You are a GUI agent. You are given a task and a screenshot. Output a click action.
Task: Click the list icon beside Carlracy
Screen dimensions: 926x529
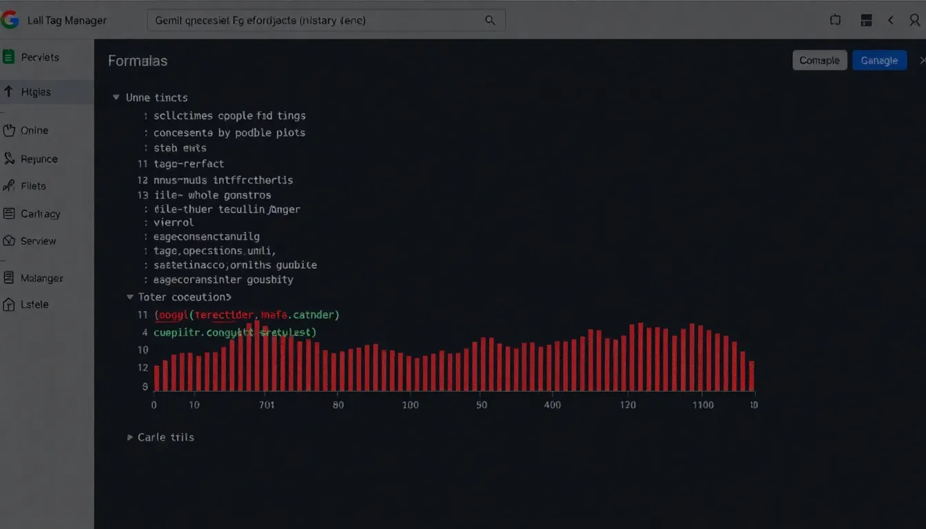click(x=9, y=214)
